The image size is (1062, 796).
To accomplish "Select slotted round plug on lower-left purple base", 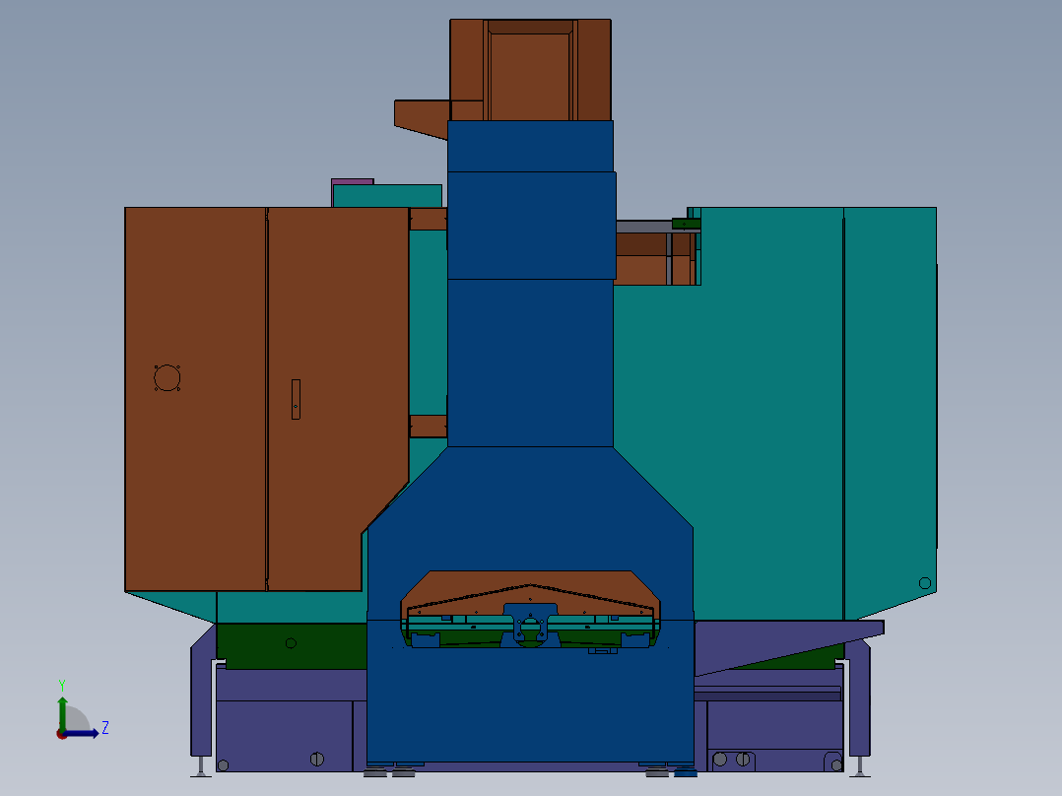I will (317, 759).
